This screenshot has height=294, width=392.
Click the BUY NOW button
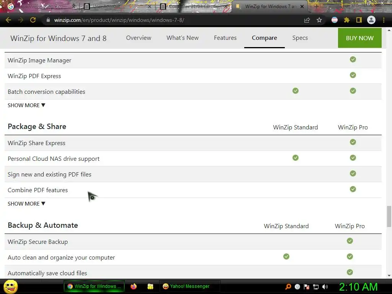(359, 38)
